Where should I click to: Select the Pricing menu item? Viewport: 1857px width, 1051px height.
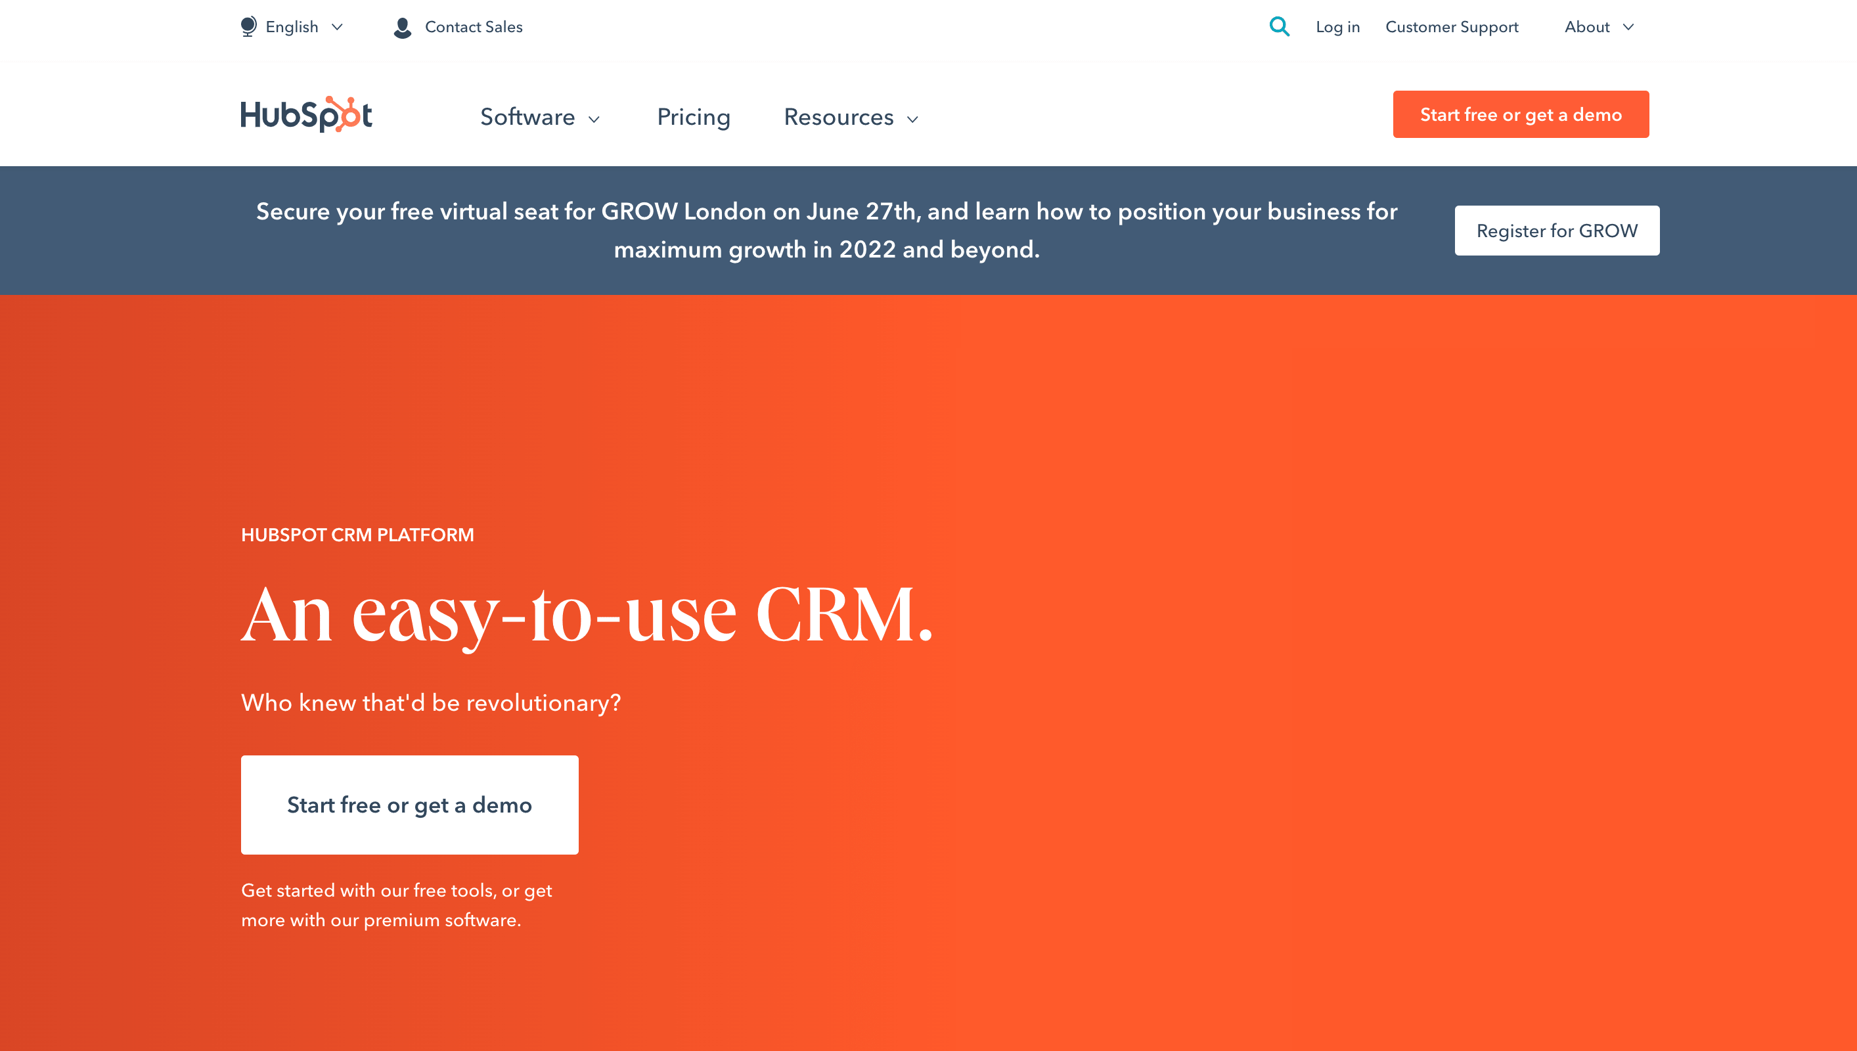coord(694,118)
